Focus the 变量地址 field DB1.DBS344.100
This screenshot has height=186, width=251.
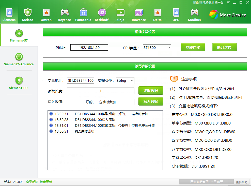coord(81,80)
